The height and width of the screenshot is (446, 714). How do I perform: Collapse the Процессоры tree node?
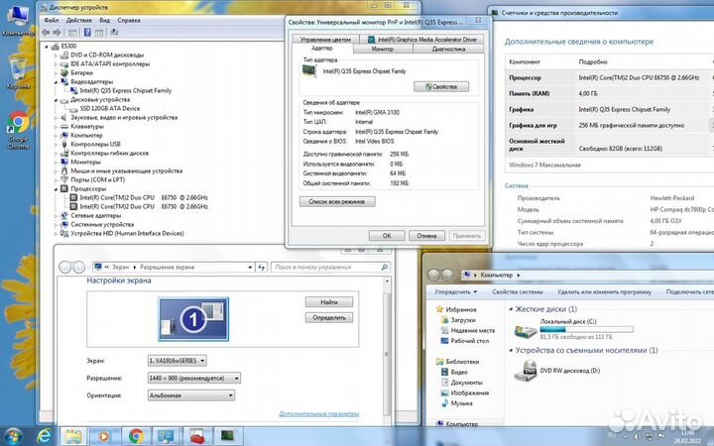coord(56,188)
